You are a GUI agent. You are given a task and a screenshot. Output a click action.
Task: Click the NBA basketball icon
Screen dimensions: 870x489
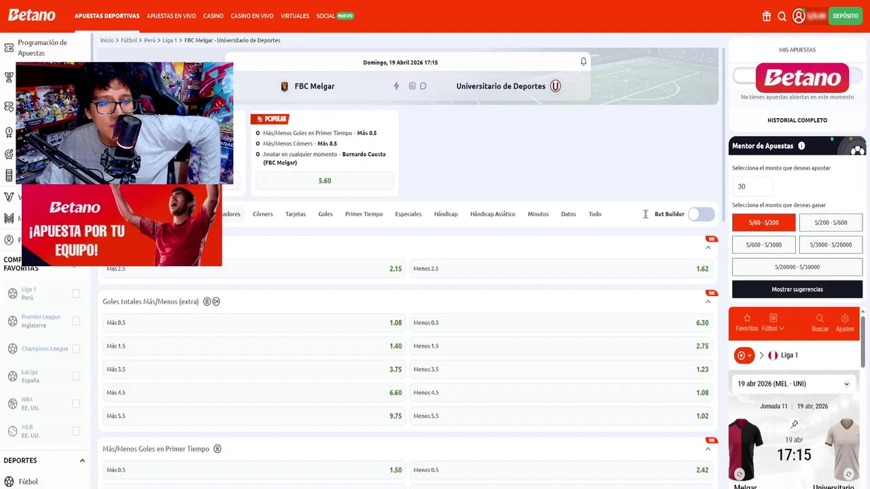coord(12,403)
